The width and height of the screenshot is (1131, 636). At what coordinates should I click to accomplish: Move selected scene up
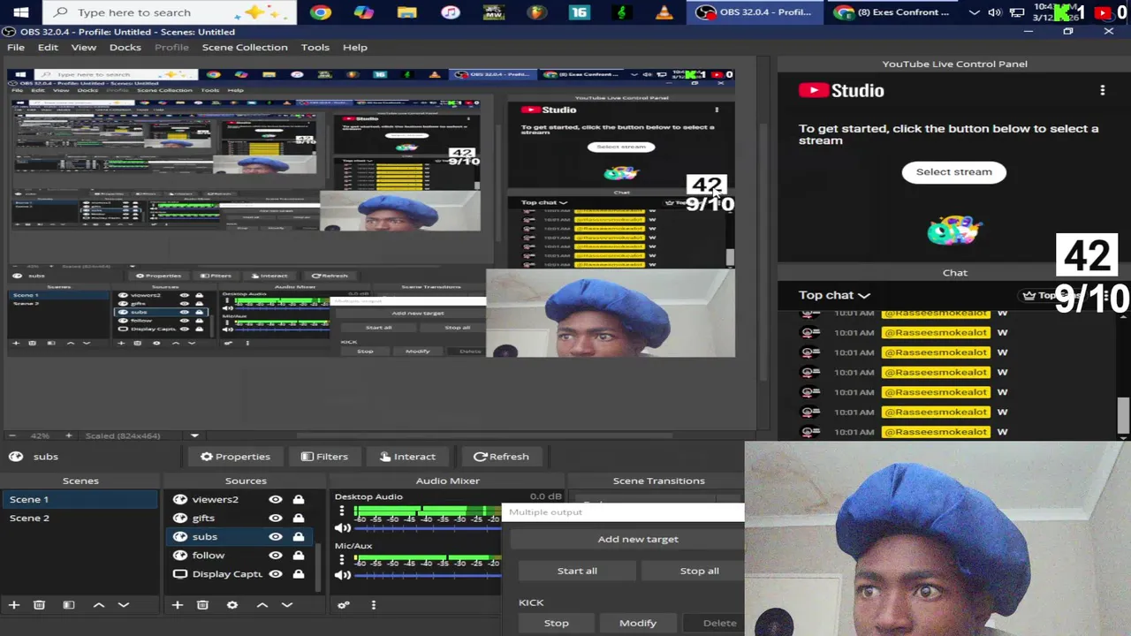point(99,605)
